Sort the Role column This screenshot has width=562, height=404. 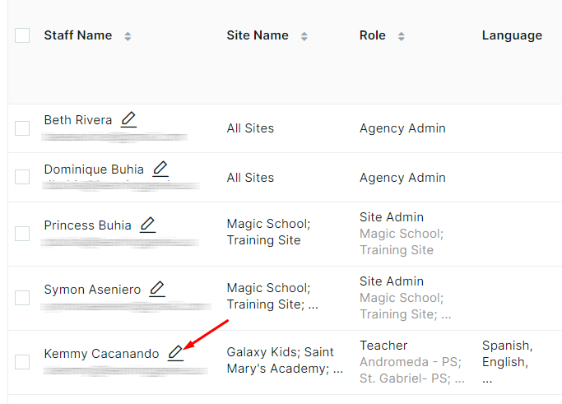[402, 36]
